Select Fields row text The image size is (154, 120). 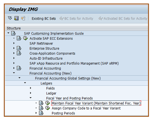pyautogui.click(x=50, y=88)
